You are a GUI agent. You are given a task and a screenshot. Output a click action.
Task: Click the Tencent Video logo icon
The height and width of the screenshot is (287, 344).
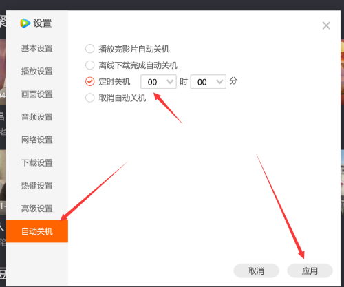[x=25, y=23]
